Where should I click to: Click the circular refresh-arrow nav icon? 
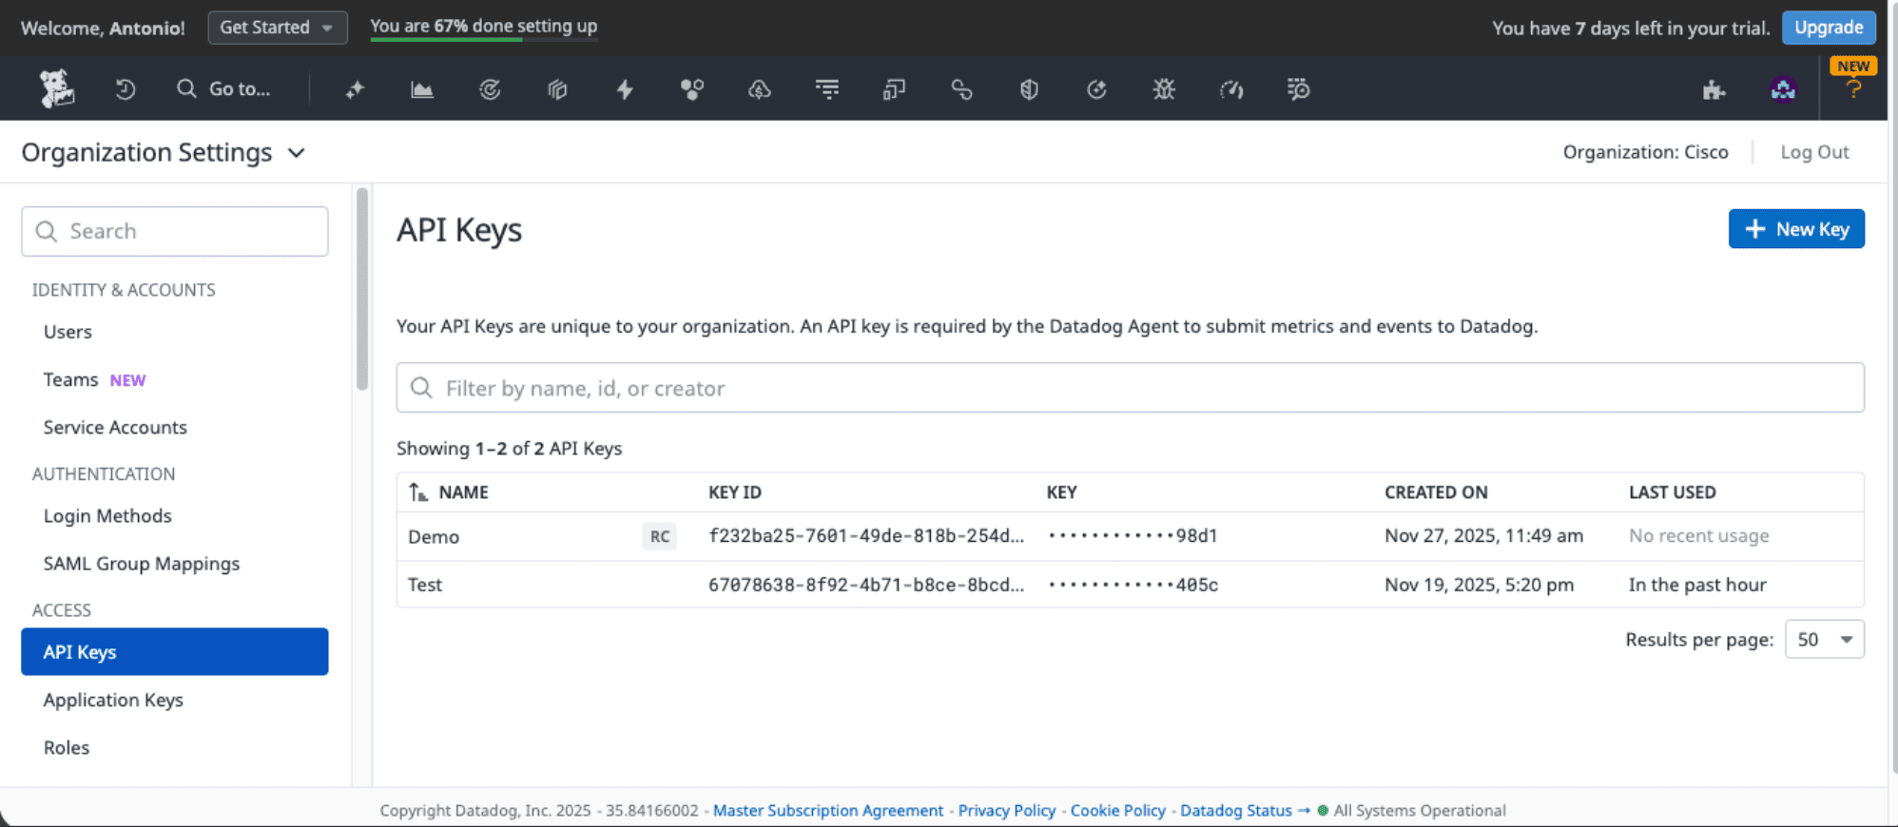[x=1096, y=89]
